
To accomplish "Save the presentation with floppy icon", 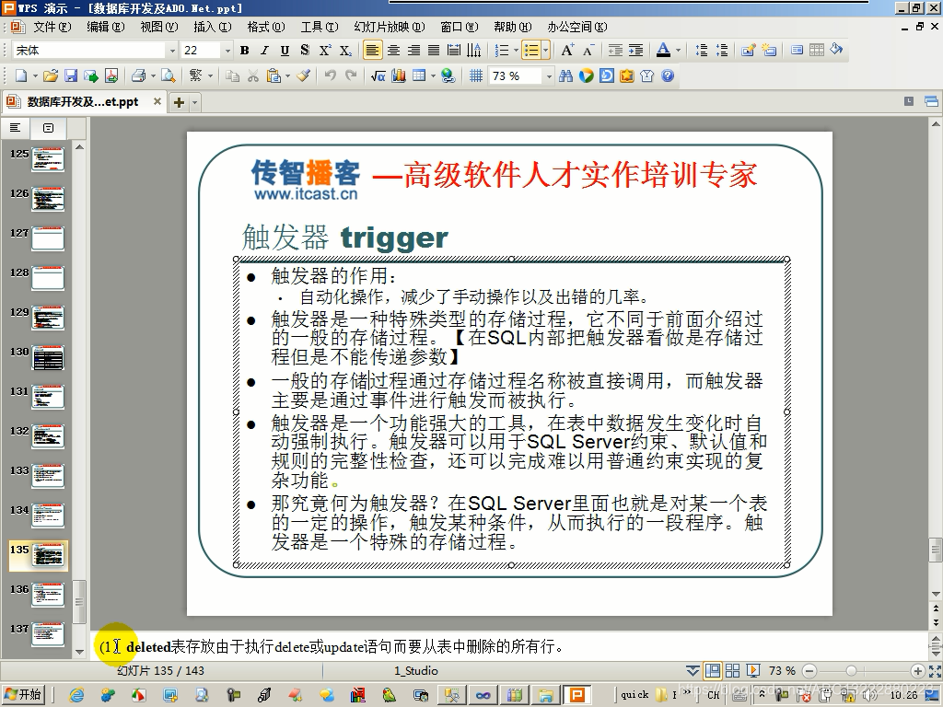I will click(71, 75).
